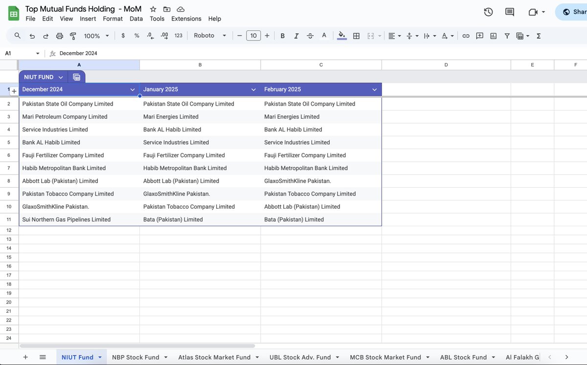
Task: Expand the NIUT FUND table name menu
Action: (x=61, y=77)
